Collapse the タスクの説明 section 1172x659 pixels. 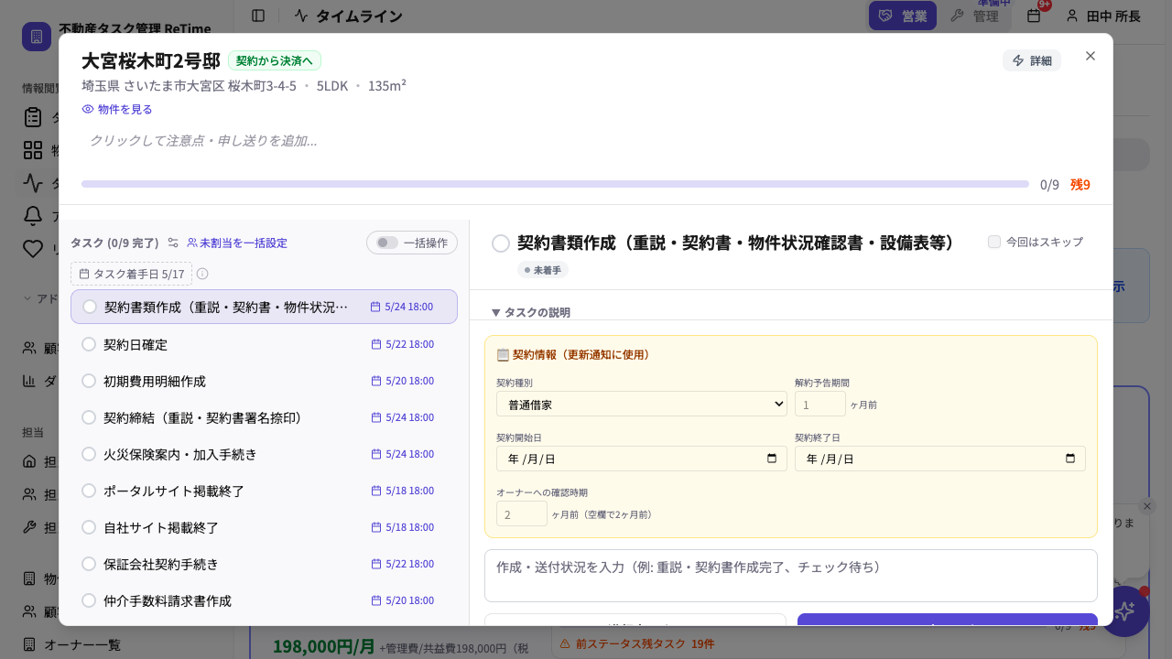[531, 312]
